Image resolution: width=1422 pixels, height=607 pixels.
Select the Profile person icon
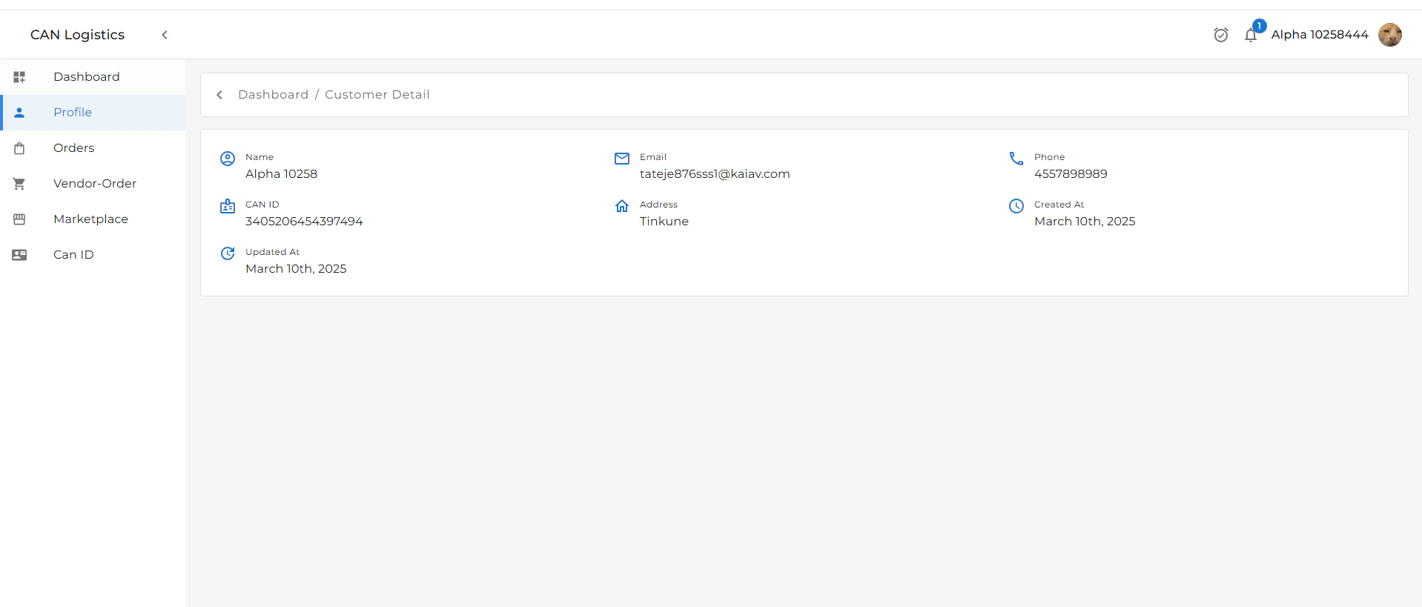click(19, 113)
